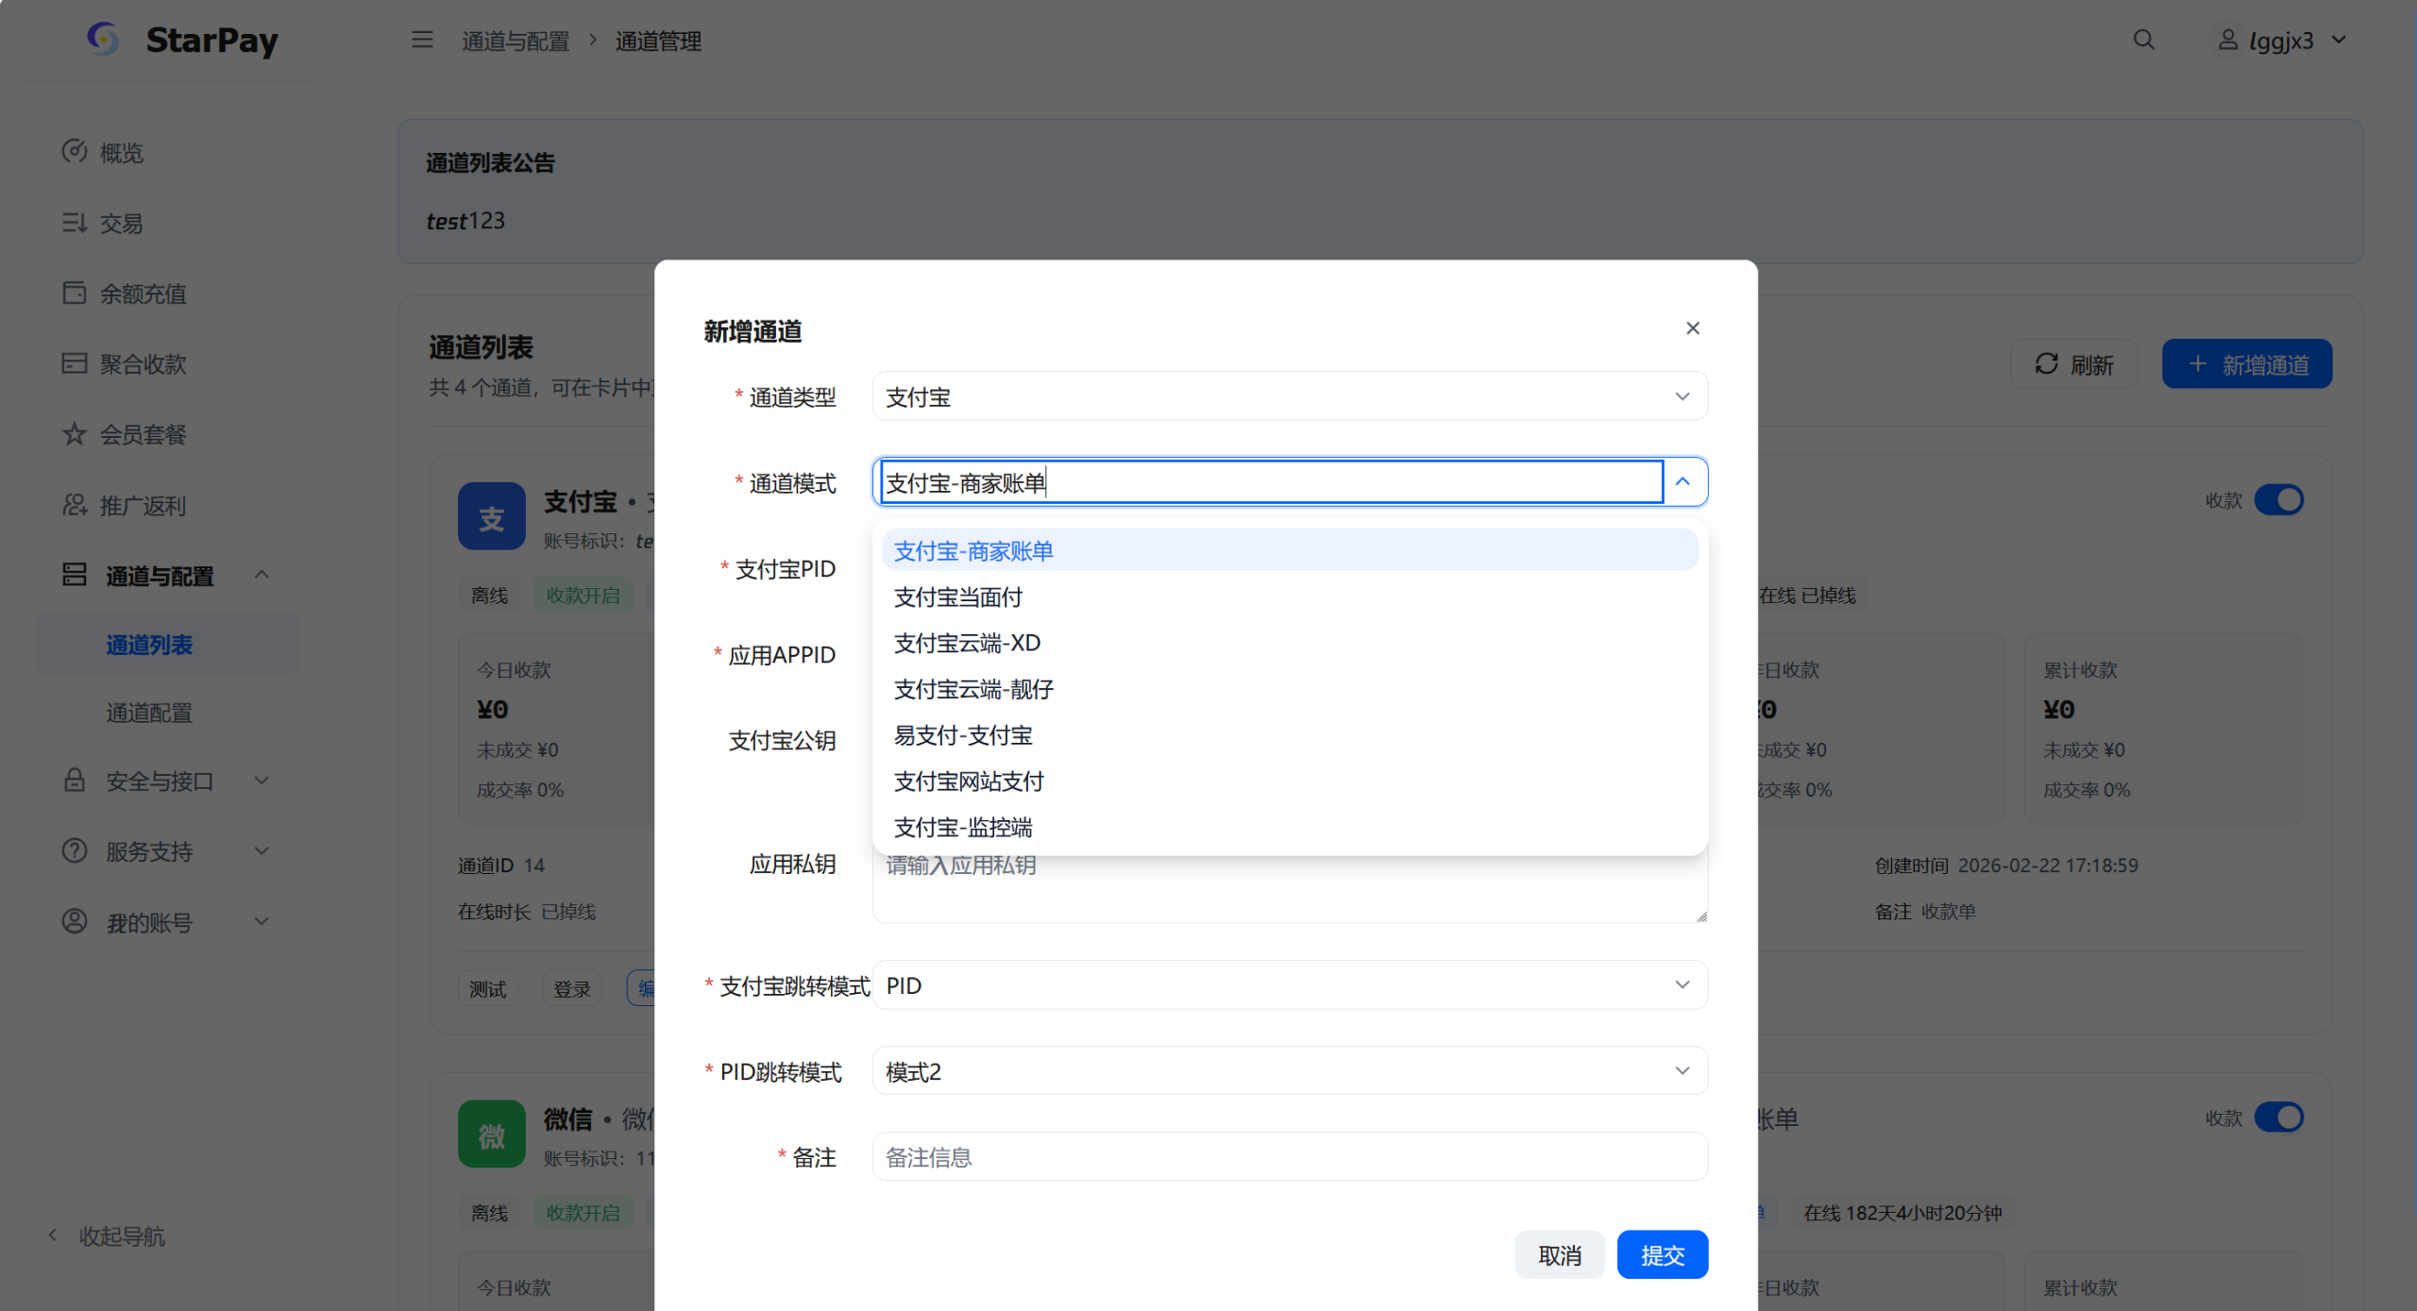The width and height of the screenshot is (2417, 1311).
Task: Click the 提交 submit button
Action: point(1662,1254)
